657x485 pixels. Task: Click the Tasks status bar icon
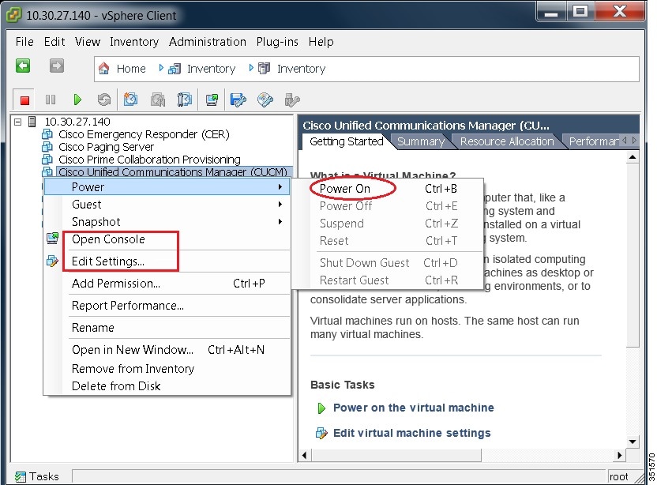(20, 476)
